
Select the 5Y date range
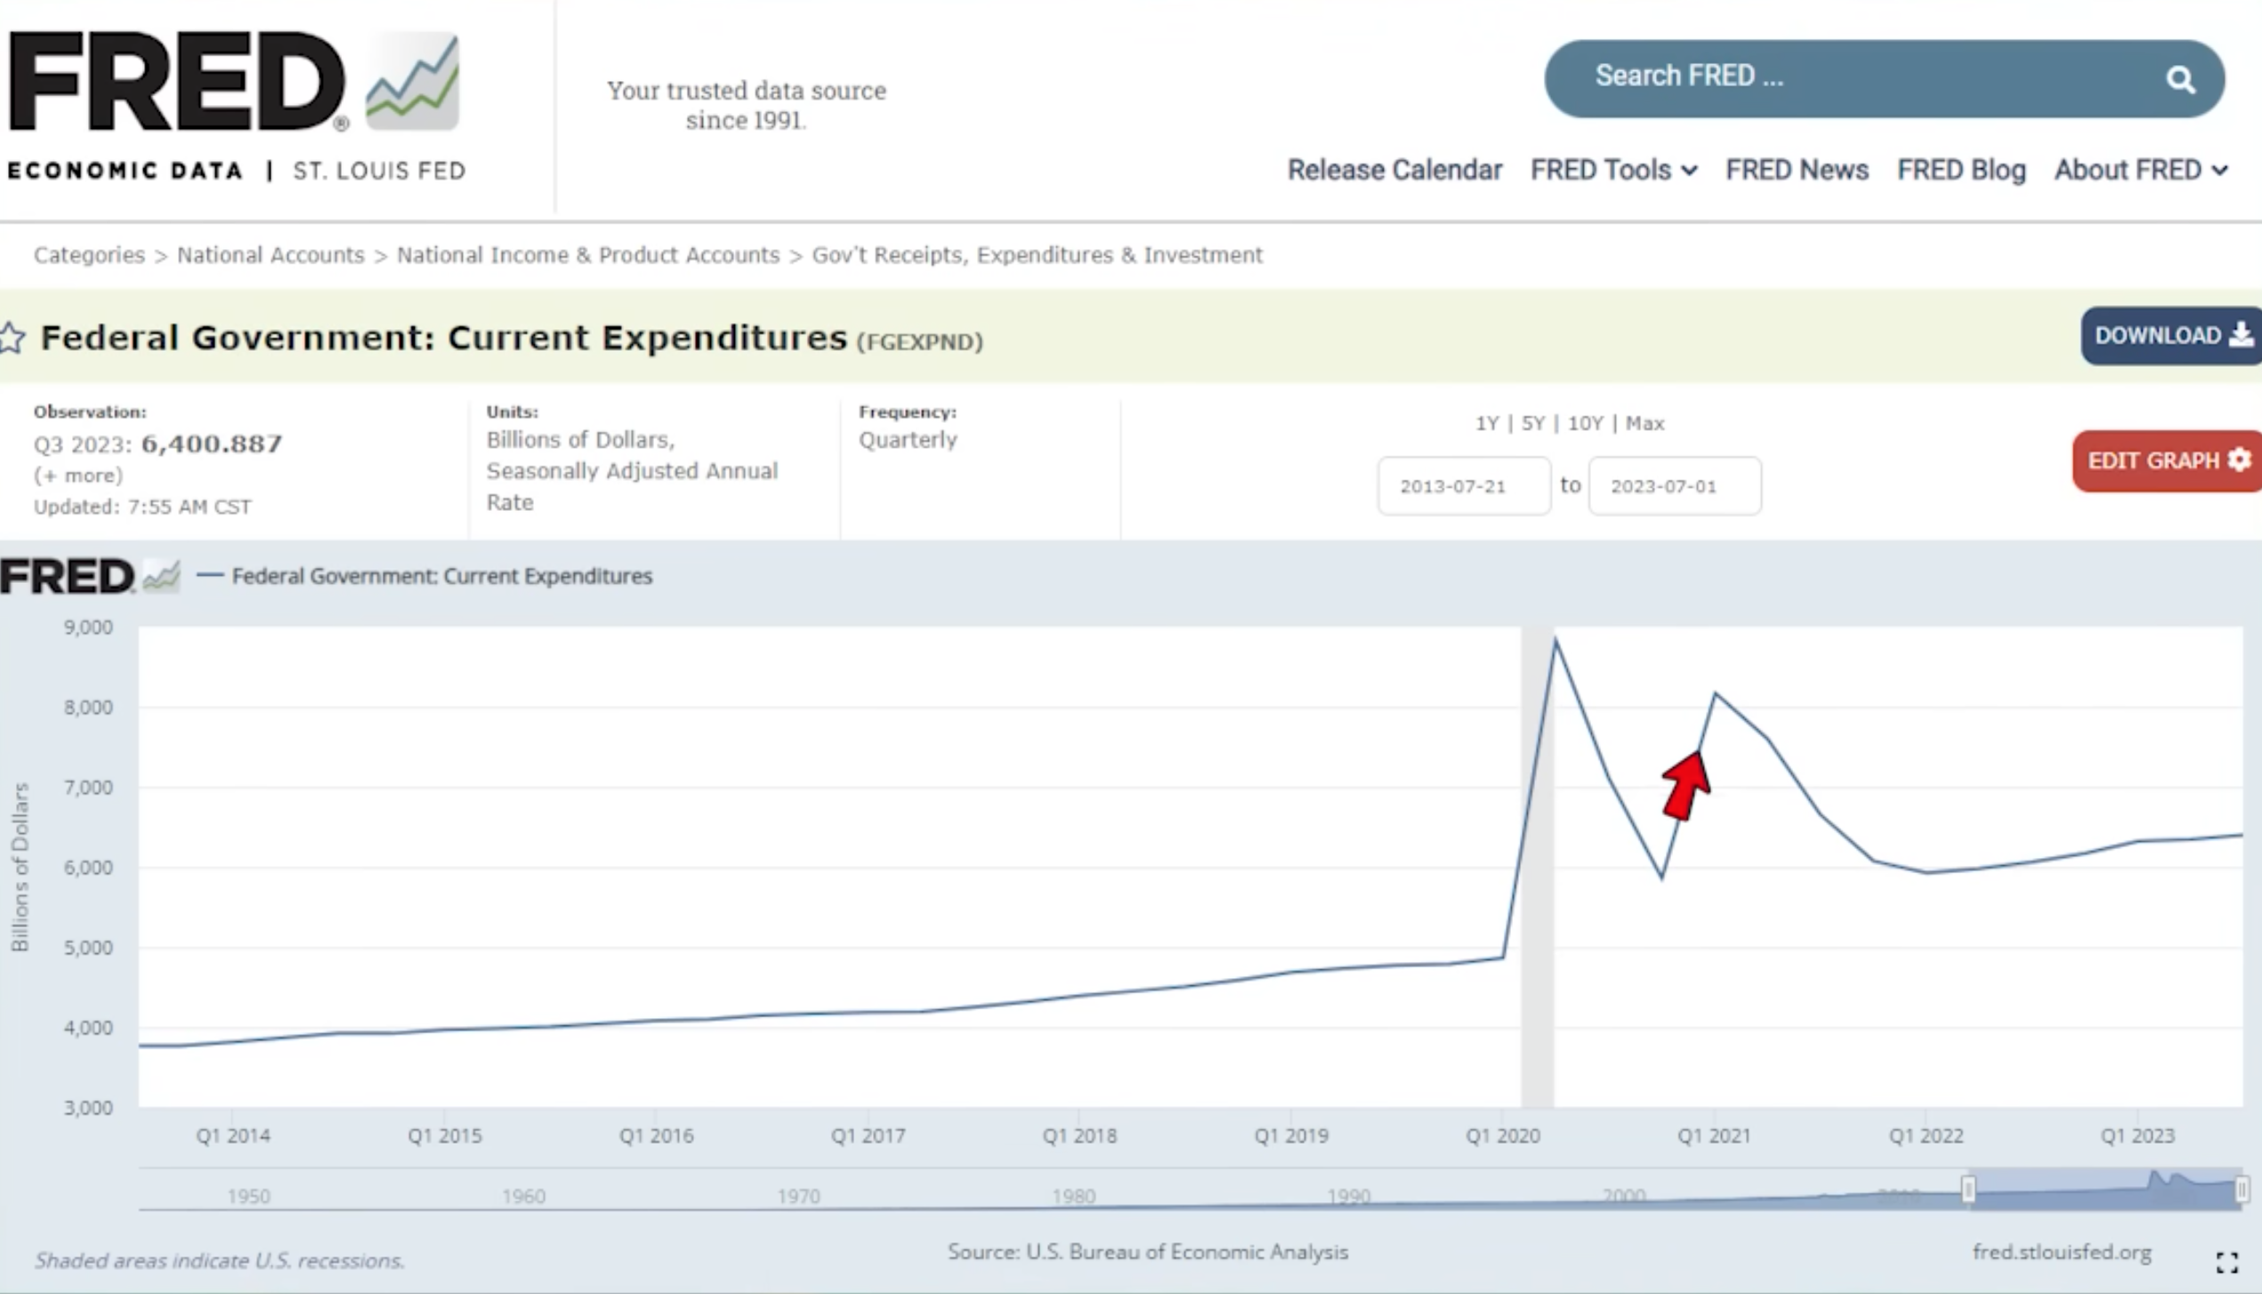pyautogui.click(x=1532, y=424)
